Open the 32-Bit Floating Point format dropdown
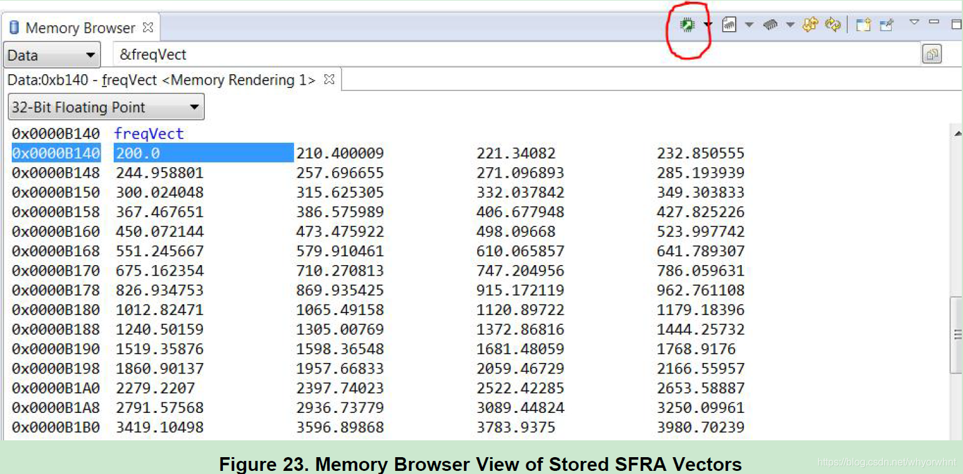963x474 pixels. pyautogui.click(x=106, y=107)
